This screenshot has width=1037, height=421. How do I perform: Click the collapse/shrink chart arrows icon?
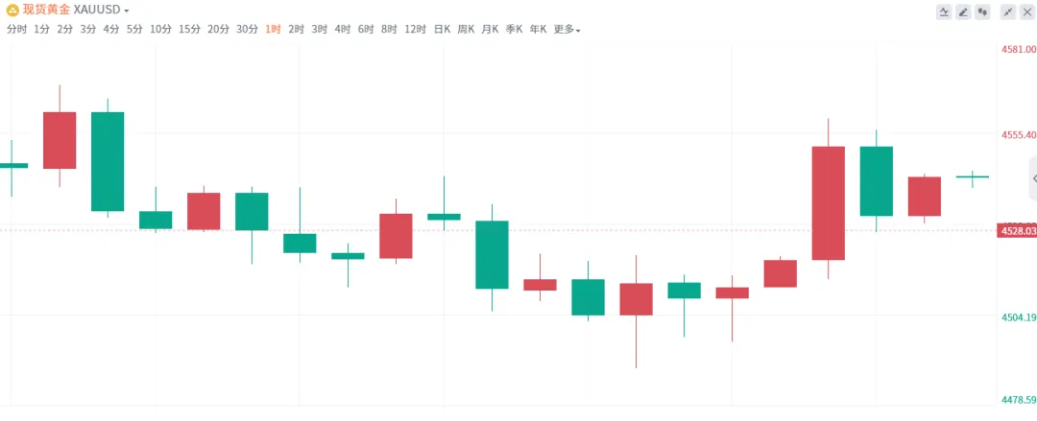pyautogui.click(x=1007, y=12)
